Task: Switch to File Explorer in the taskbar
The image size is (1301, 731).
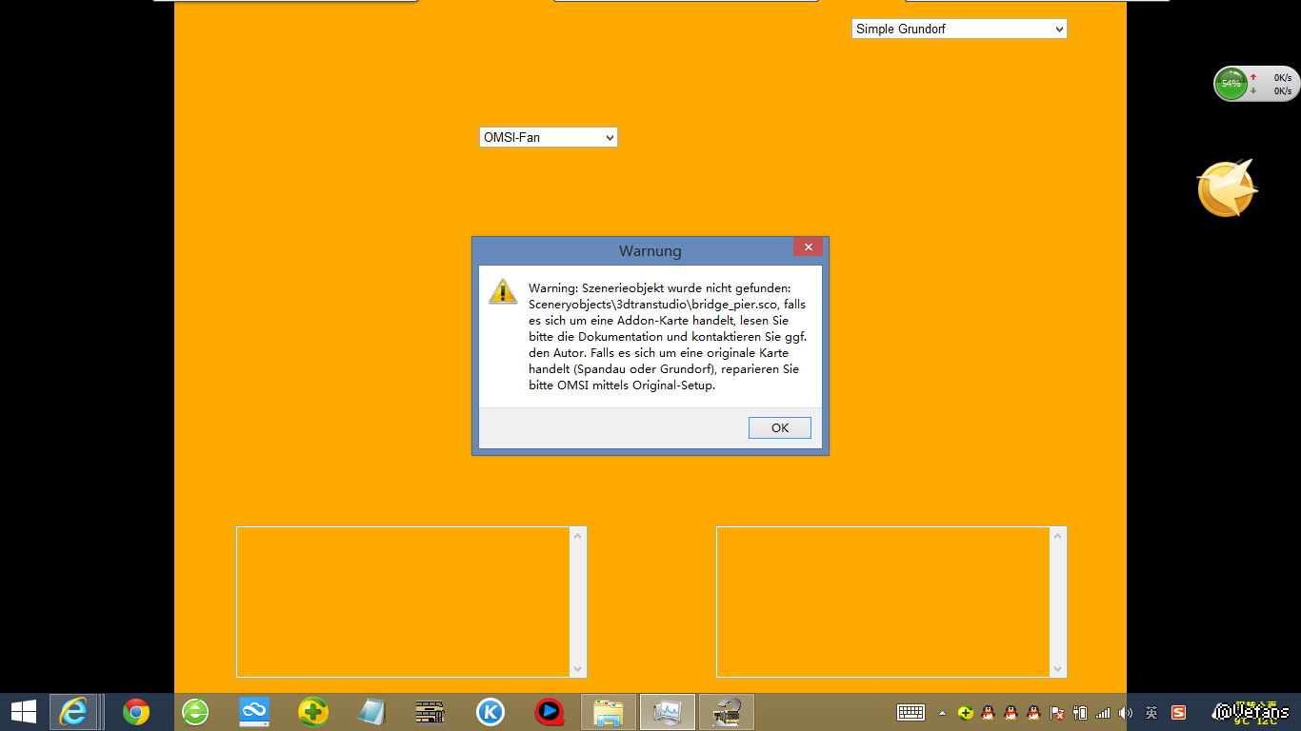Action: pyautogui.click(x=609, y=712)
